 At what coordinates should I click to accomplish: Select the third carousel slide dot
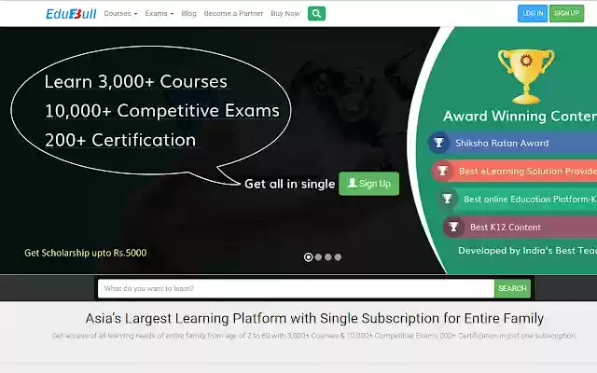tap(328, 257)
